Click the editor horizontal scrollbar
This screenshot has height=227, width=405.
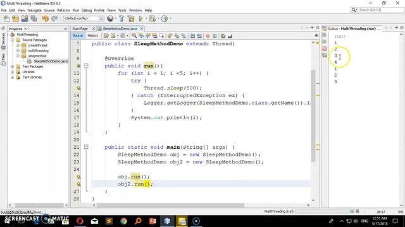coord(170,206)
